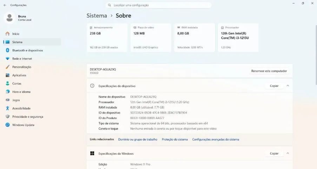Click Renomear este computador button

click(269, 71)
